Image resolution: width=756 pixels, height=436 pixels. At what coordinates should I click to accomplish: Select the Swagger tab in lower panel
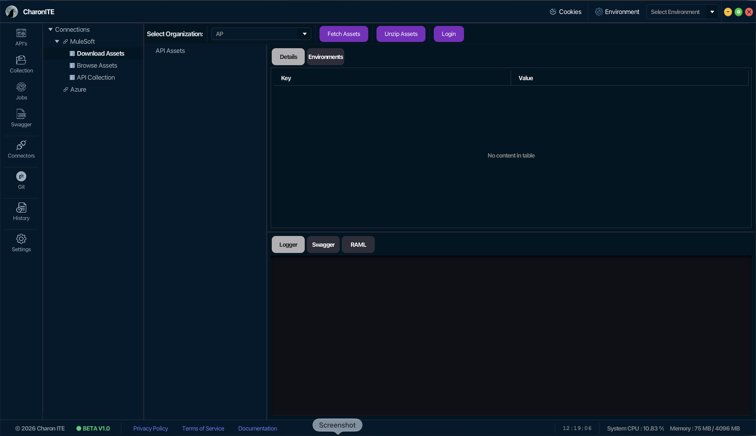click(x=323, y=244)
